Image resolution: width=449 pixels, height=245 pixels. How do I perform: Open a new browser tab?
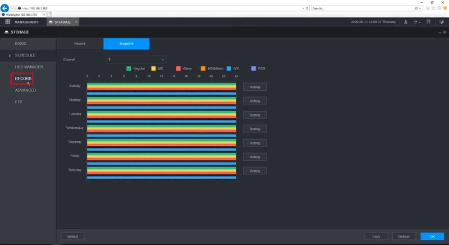click(x=49, y=14)
